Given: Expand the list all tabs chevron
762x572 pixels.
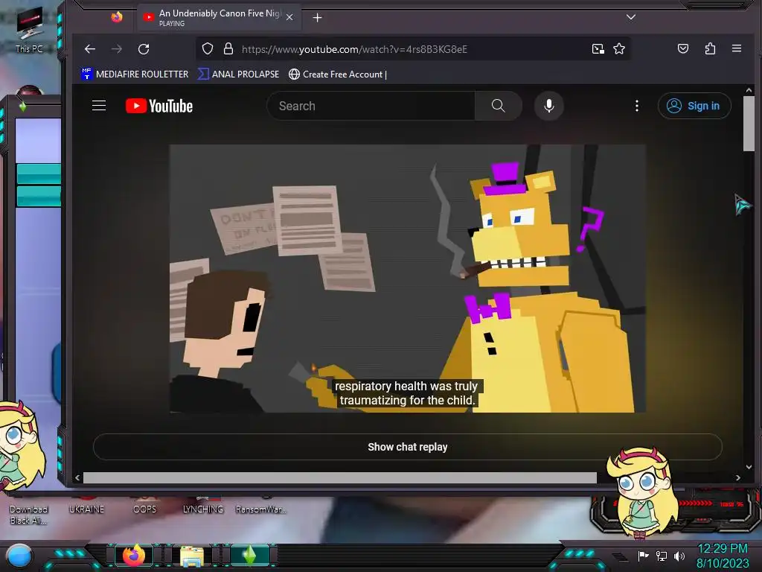Looking at the screenshot, I should click(x=631, y=17).
